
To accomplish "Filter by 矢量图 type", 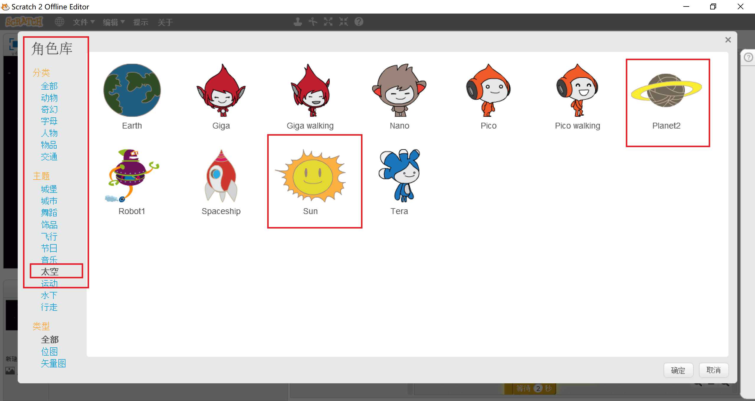I will click(x=53, y=363).
